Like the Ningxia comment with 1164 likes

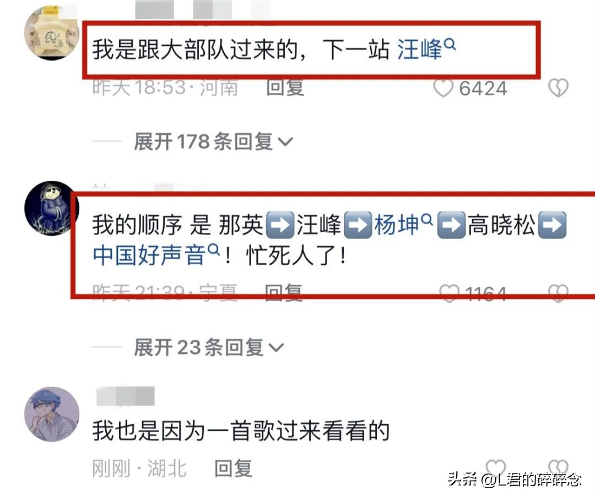[449, 294]
